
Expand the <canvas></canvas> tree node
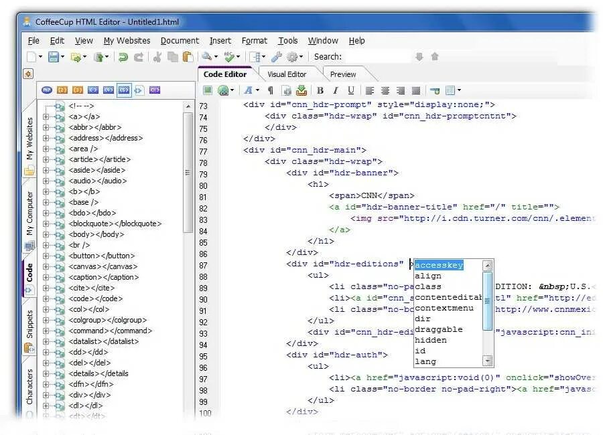coord(46,266)
